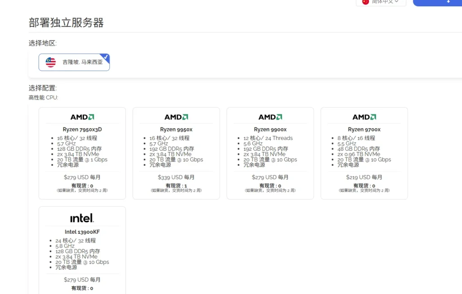Click the $219 USD 每月 price
The image size is (462, 294).
(364, 177)
